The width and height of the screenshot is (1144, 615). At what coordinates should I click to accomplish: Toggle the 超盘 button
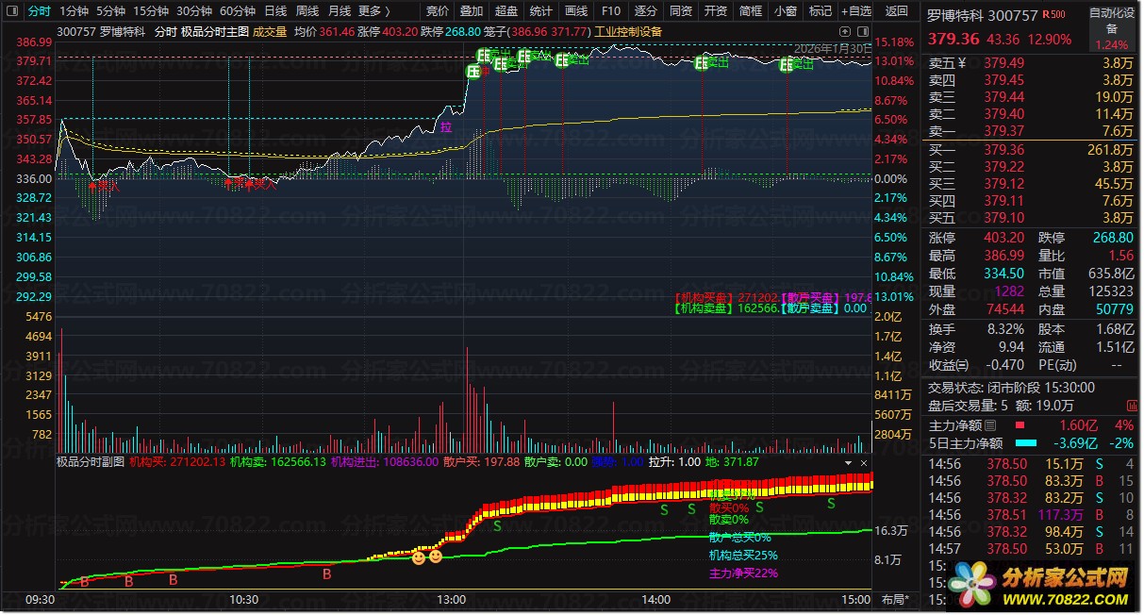[506, 11]
